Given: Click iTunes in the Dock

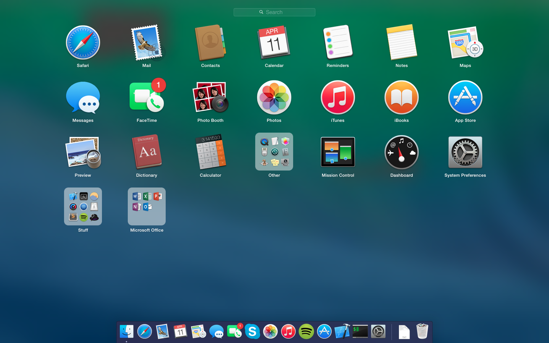Looking at the screenshot, I should pyautogui.click(x=288, y=332).
